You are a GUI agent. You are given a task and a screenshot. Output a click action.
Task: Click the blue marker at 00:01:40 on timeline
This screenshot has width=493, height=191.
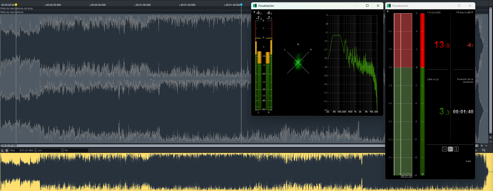click(x=241, y=5)
